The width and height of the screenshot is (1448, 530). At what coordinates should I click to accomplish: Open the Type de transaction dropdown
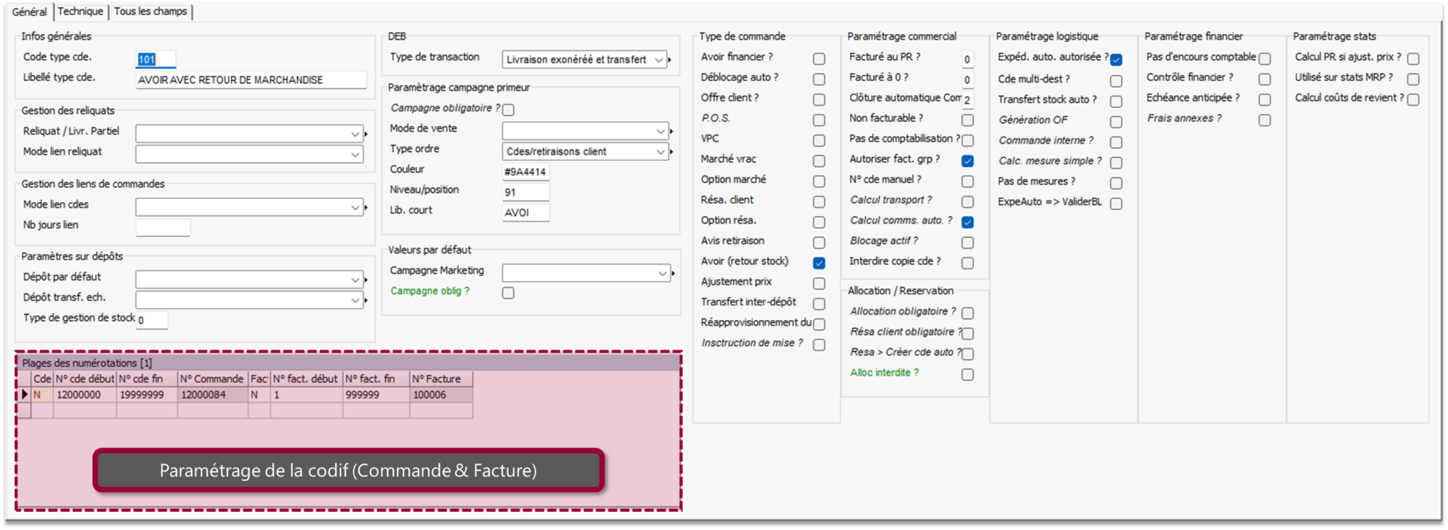659,59
